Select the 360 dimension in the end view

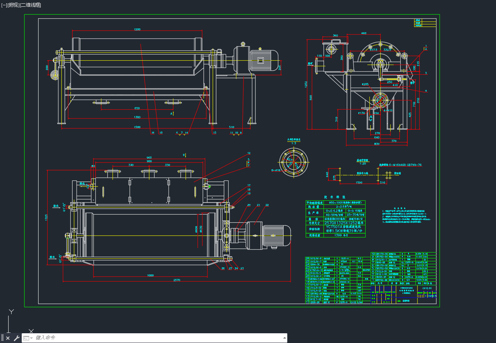point(335,36)
